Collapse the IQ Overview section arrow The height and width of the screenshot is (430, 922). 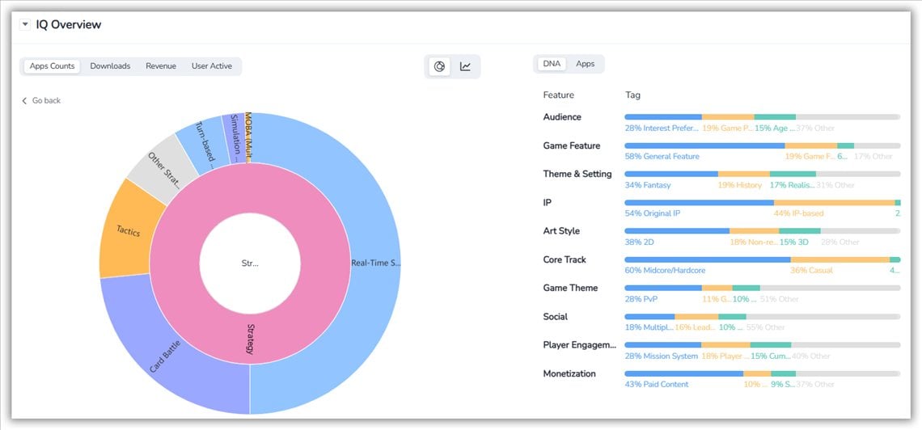click(x=25, y=25)
